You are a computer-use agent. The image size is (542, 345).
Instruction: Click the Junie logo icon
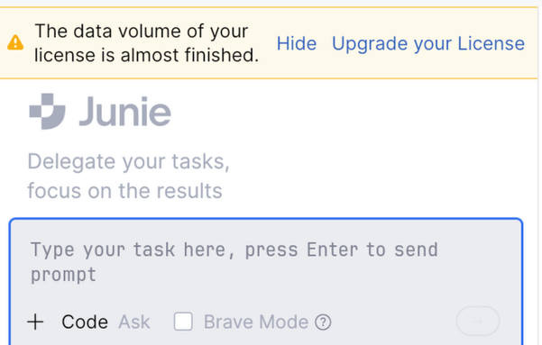[x=48, y=111]
